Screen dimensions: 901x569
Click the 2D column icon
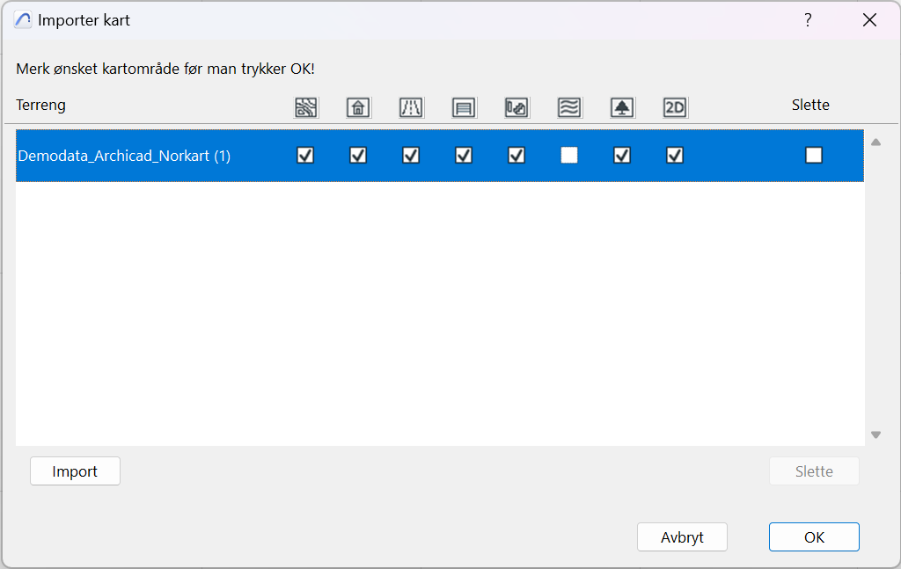click(675, 107)
